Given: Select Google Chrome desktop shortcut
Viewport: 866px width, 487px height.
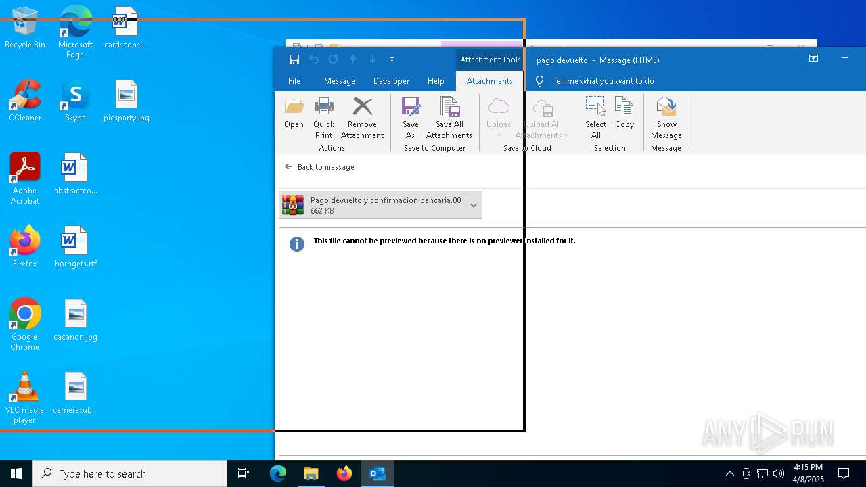Looking at the screenshot, I should (25, 325).
